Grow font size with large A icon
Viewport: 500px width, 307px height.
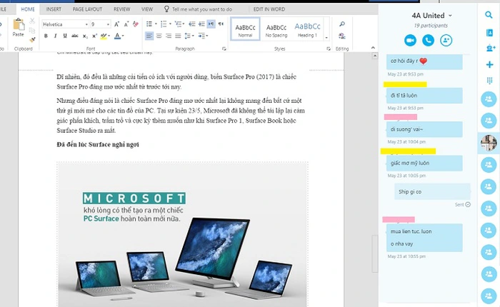coord(116,24)
